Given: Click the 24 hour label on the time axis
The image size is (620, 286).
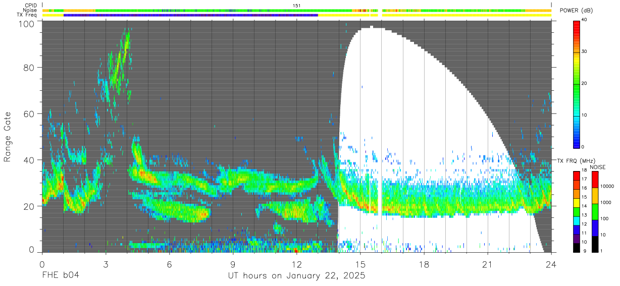Looking at the screenshot, I should [551, 264].
